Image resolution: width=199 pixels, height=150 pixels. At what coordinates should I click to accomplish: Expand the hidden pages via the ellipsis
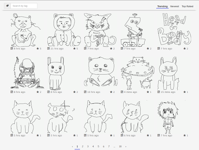114,147
